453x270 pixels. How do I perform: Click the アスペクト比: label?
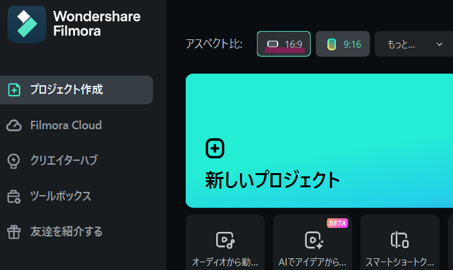(214, 44)
